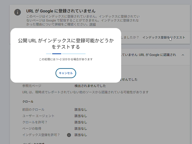Click the インデックス登録を許可？ label
Image resolution: width=192 pixels, height=144 pixels.
[x=41, y=135]
